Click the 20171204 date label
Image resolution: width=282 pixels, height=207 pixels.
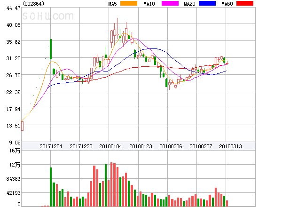(x=51, y=146)
